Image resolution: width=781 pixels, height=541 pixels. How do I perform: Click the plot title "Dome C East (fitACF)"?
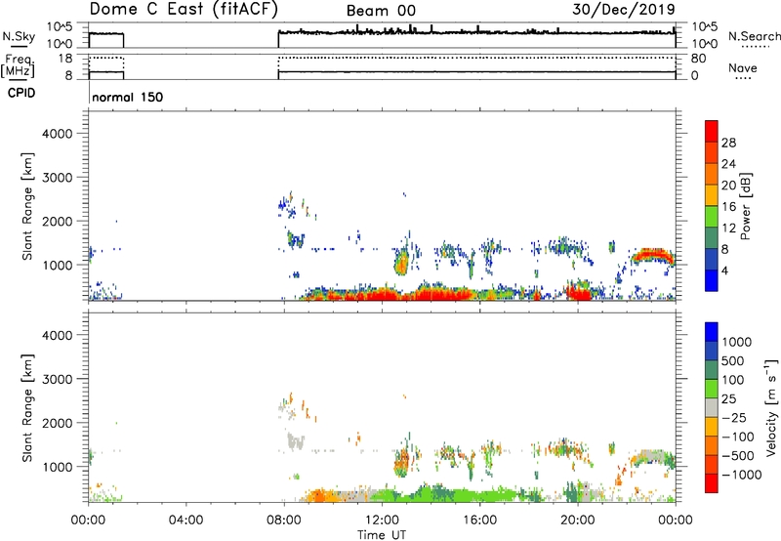pos(184,9)
